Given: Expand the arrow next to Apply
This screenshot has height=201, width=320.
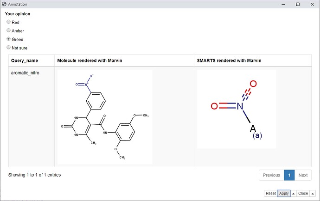Looking at the screenshot, I should (293, 194).
